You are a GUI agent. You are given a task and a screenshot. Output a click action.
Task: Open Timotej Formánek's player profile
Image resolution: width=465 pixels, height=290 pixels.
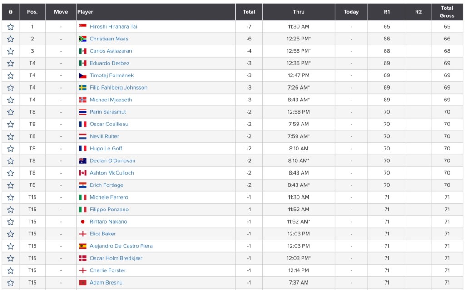click(x=112, y=75)
